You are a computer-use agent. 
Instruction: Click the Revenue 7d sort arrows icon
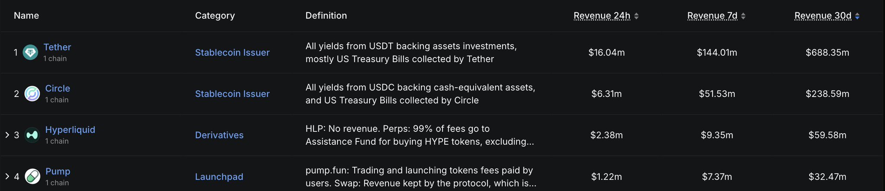tap(743, 16)
